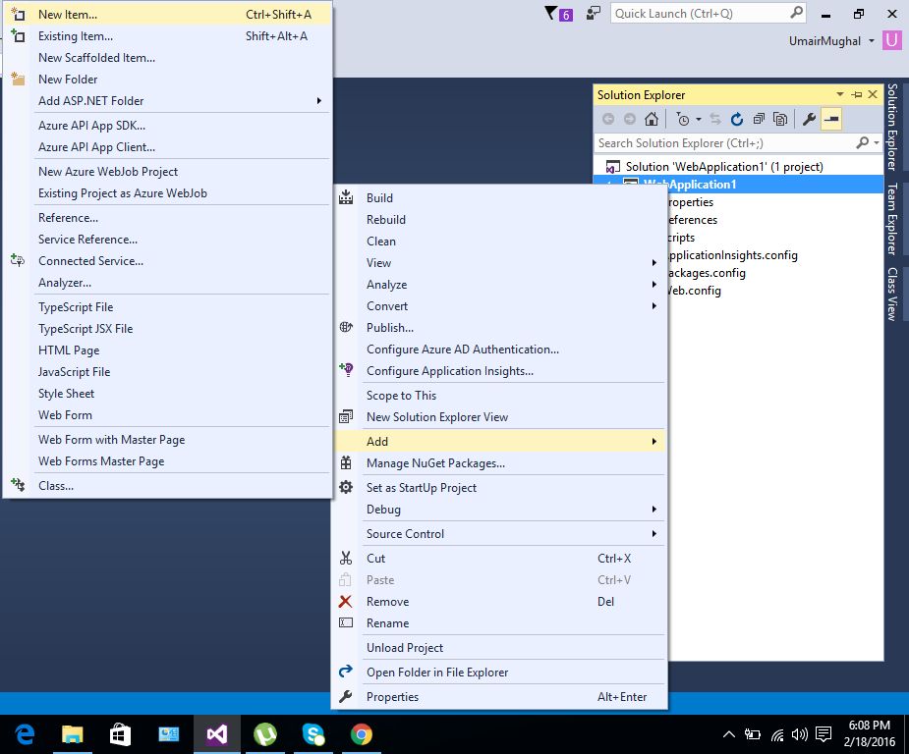Choose Build from the context menu
The width and height of the screenshot is (909, 754).
499,198
